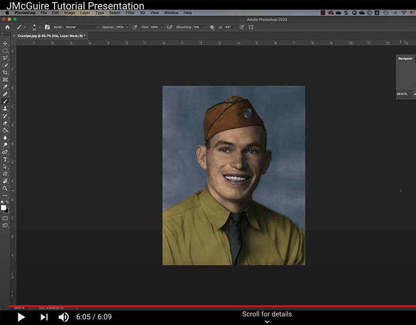416x325 pixels.
Task: Select the Brush tool in toolbox
Action: [x=5, y=101]
